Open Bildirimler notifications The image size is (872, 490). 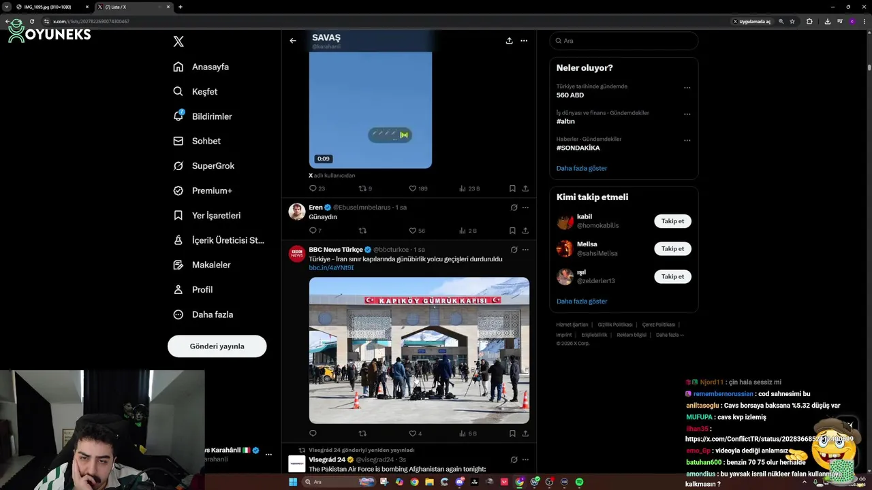pyautogui.click(x=202, y=116)
